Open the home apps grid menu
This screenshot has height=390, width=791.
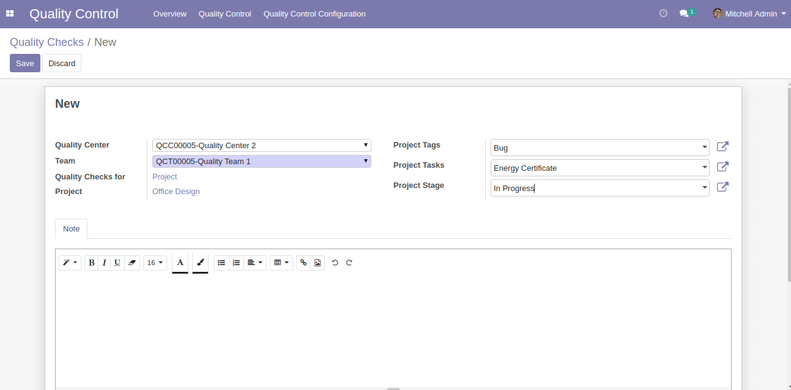pos(10,13)
